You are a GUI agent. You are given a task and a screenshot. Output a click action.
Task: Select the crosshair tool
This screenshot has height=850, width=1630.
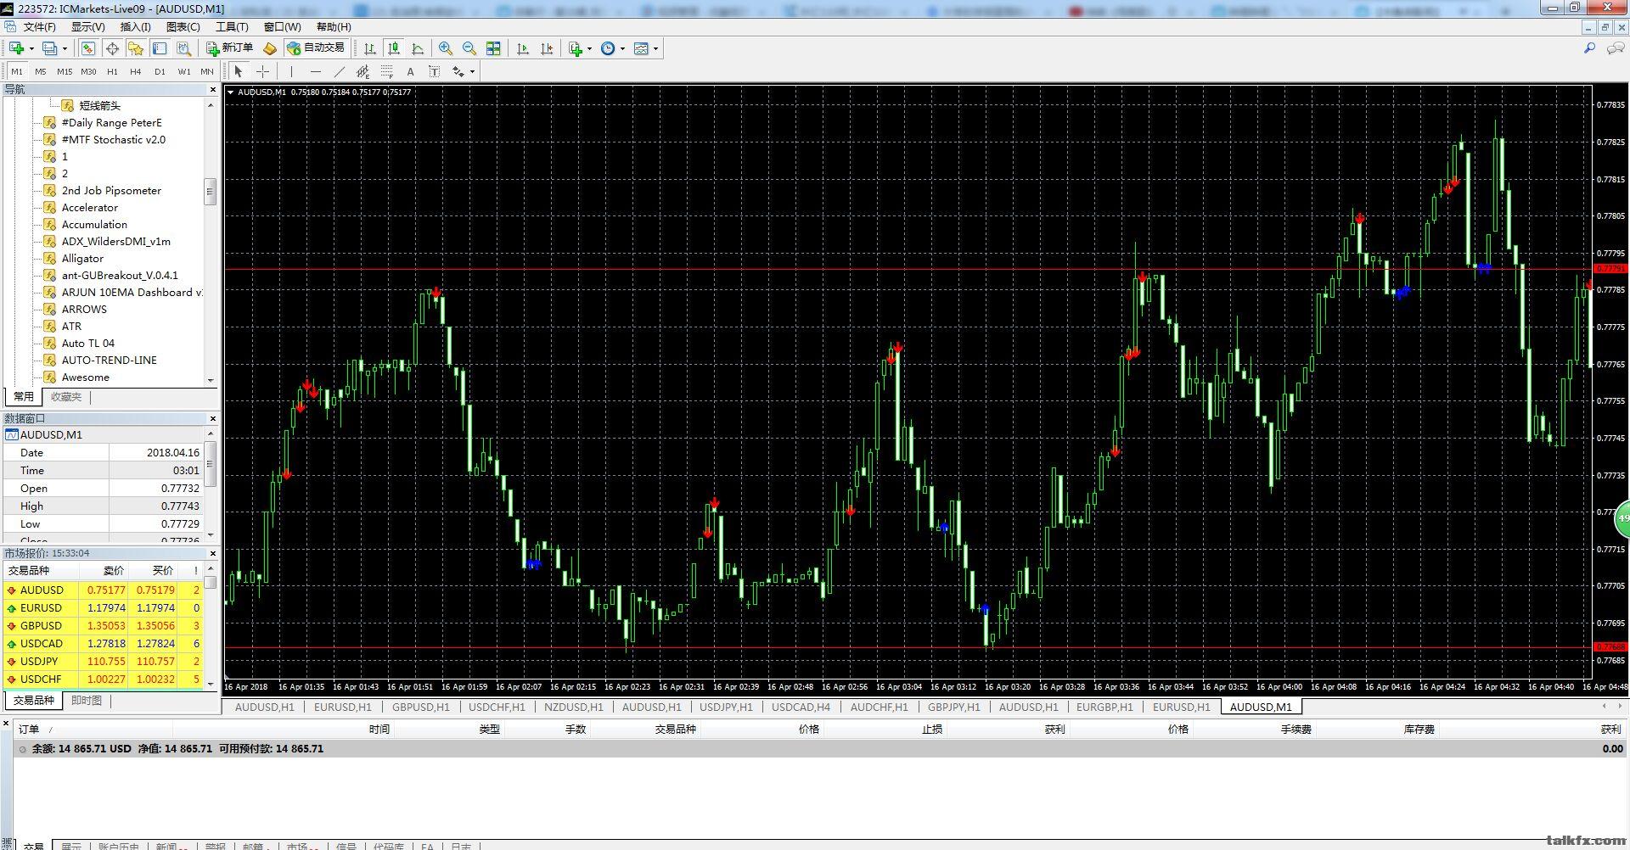point(263,71)
